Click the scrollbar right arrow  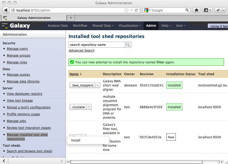(222, 162)
